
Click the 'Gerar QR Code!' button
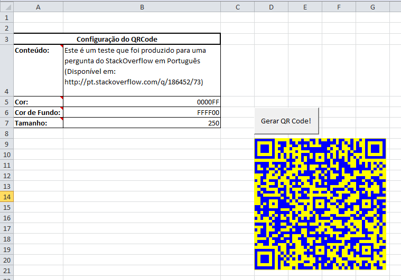(286, 121)
